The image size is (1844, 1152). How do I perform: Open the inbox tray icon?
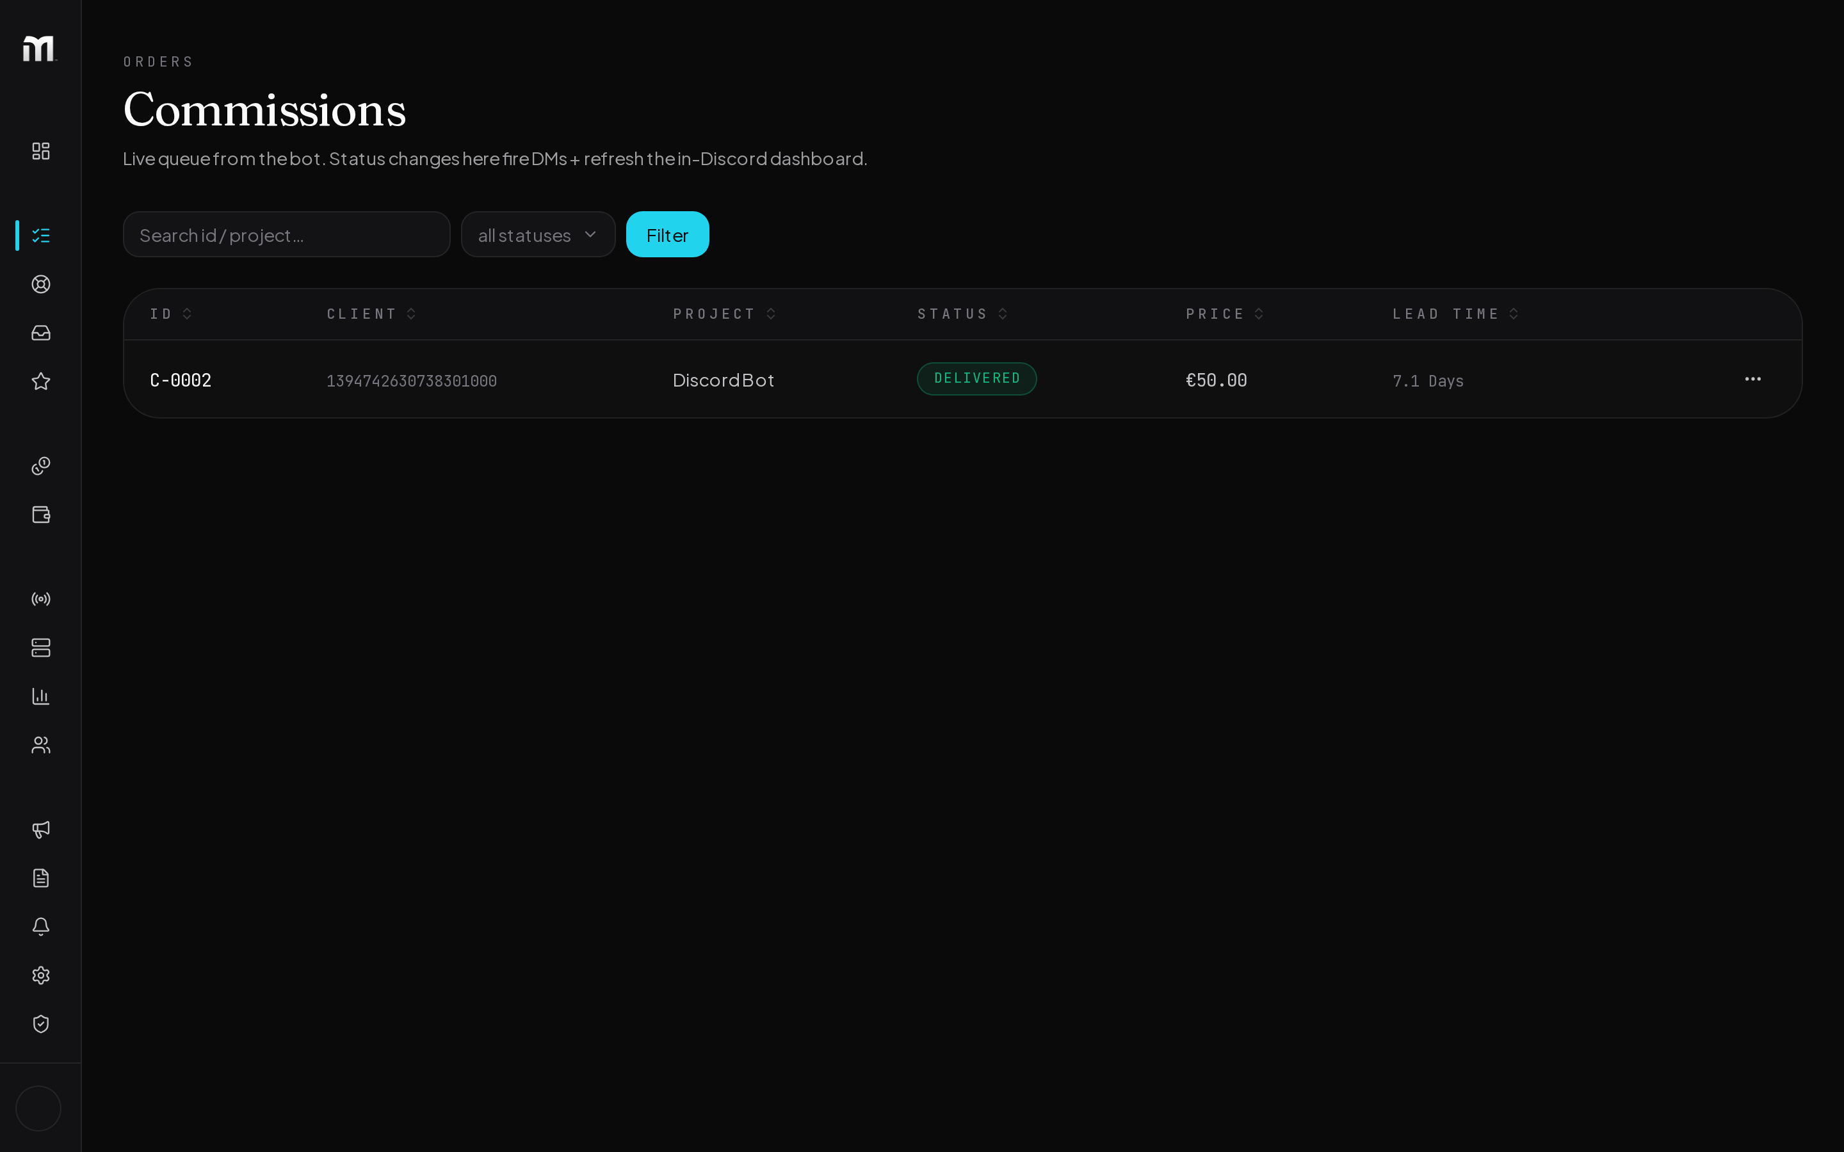[x=41, y=333]
